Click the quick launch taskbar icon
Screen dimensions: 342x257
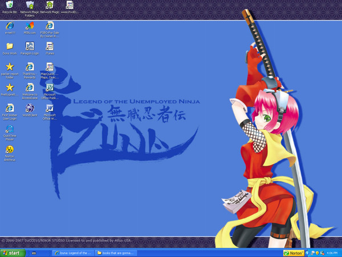coord(34,253)
